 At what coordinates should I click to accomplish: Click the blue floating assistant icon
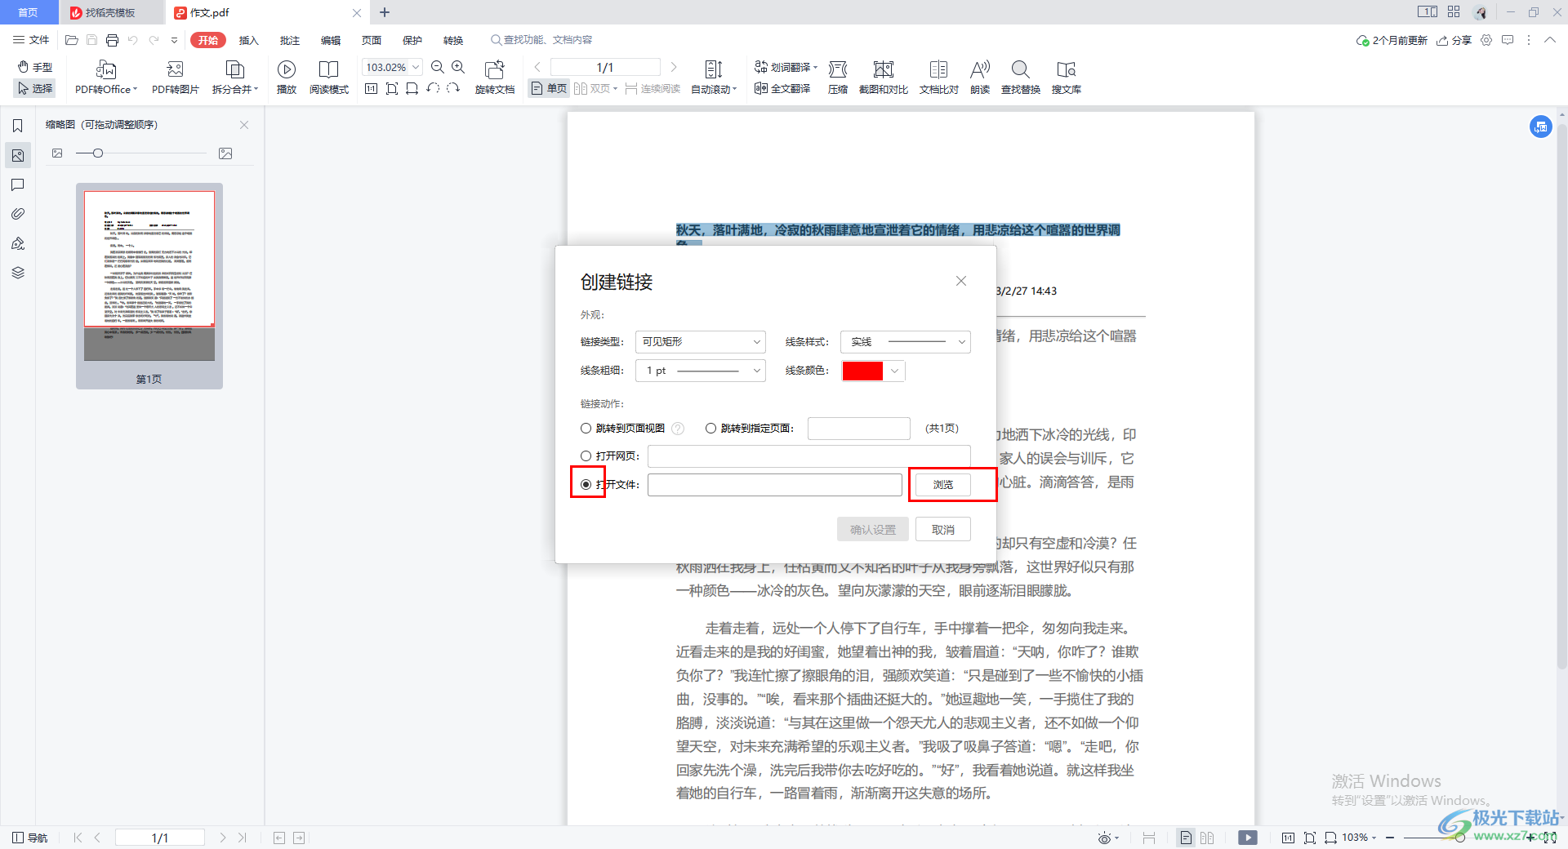point(1541,127)
